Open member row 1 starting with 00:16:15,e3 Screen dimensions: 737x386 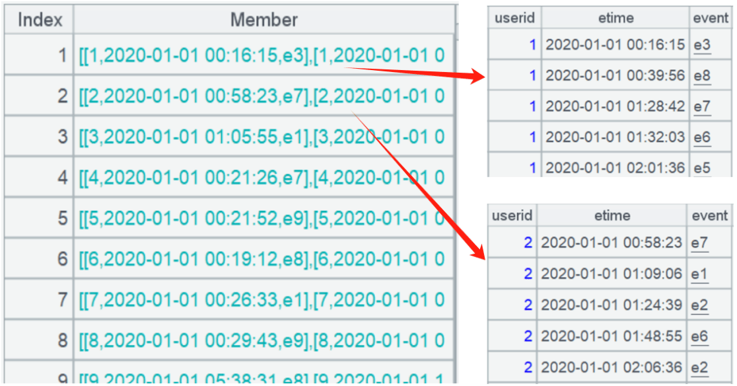[x=263, y=55]
